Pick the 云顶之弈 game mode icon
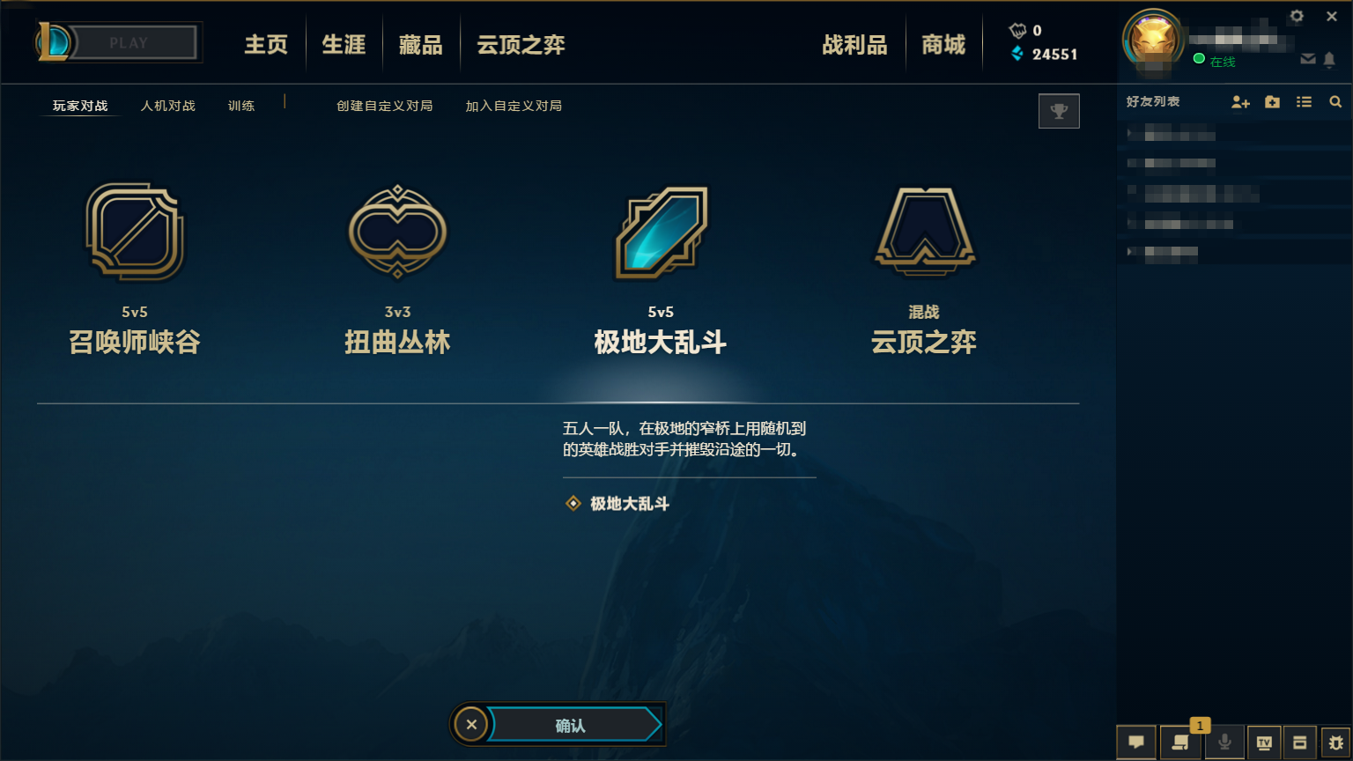The height and width of the screenshot is (761, 1353). click(924, 230)
